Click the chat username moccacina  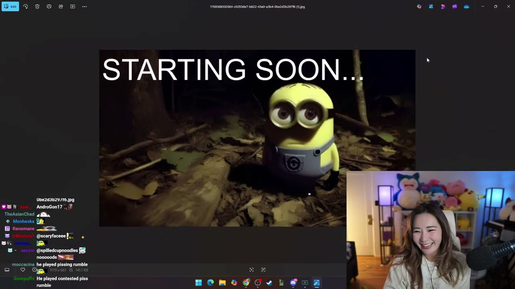(23, 265)
